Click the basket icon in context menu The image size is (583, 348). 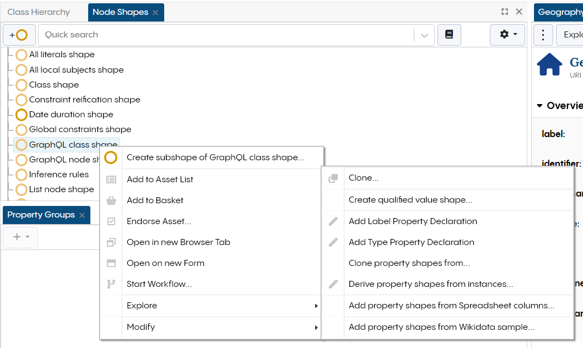[x=111, y=200]
